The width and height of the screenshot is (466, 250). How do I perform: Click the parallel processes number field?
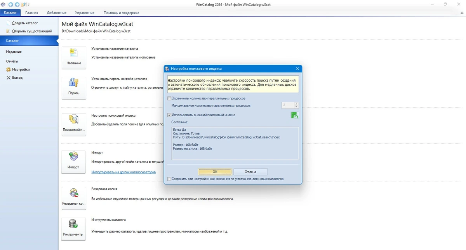(288, 105)
